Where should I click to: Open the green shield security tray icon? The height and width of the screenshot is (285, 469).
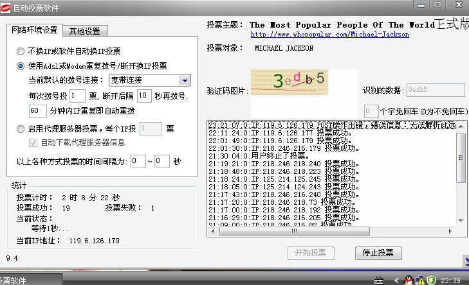[431, 280]
